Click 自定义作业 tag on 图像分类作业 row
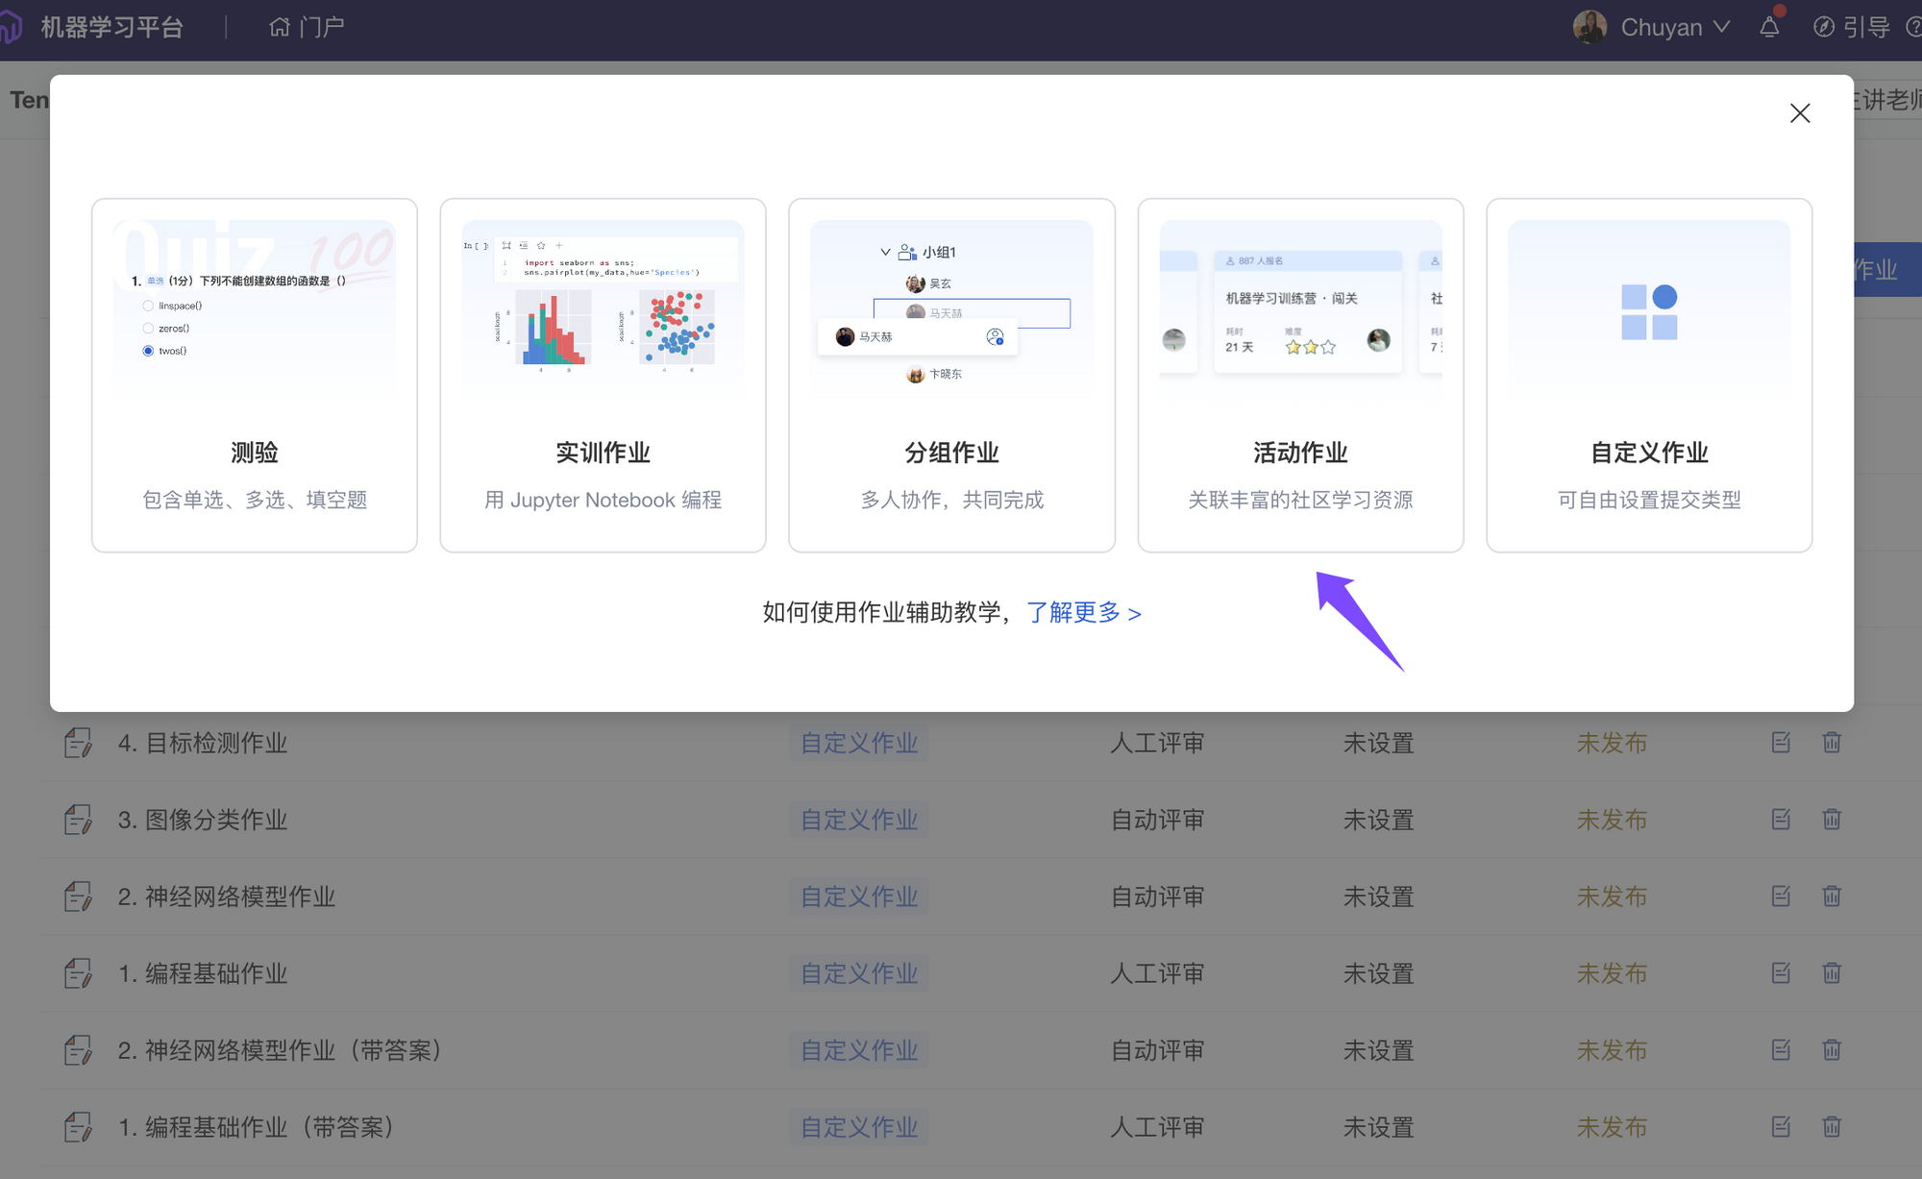Image resolution: width=1922 pixels, height=1179 pixels. 859,820
